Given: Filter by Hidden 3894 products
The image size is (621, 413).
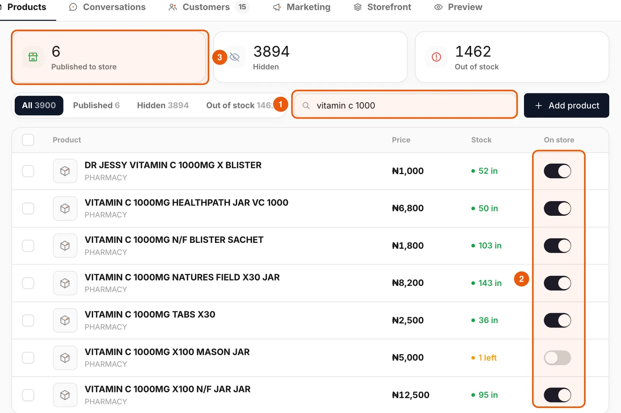Looking at the screenshot, I should tap(163, 105).
